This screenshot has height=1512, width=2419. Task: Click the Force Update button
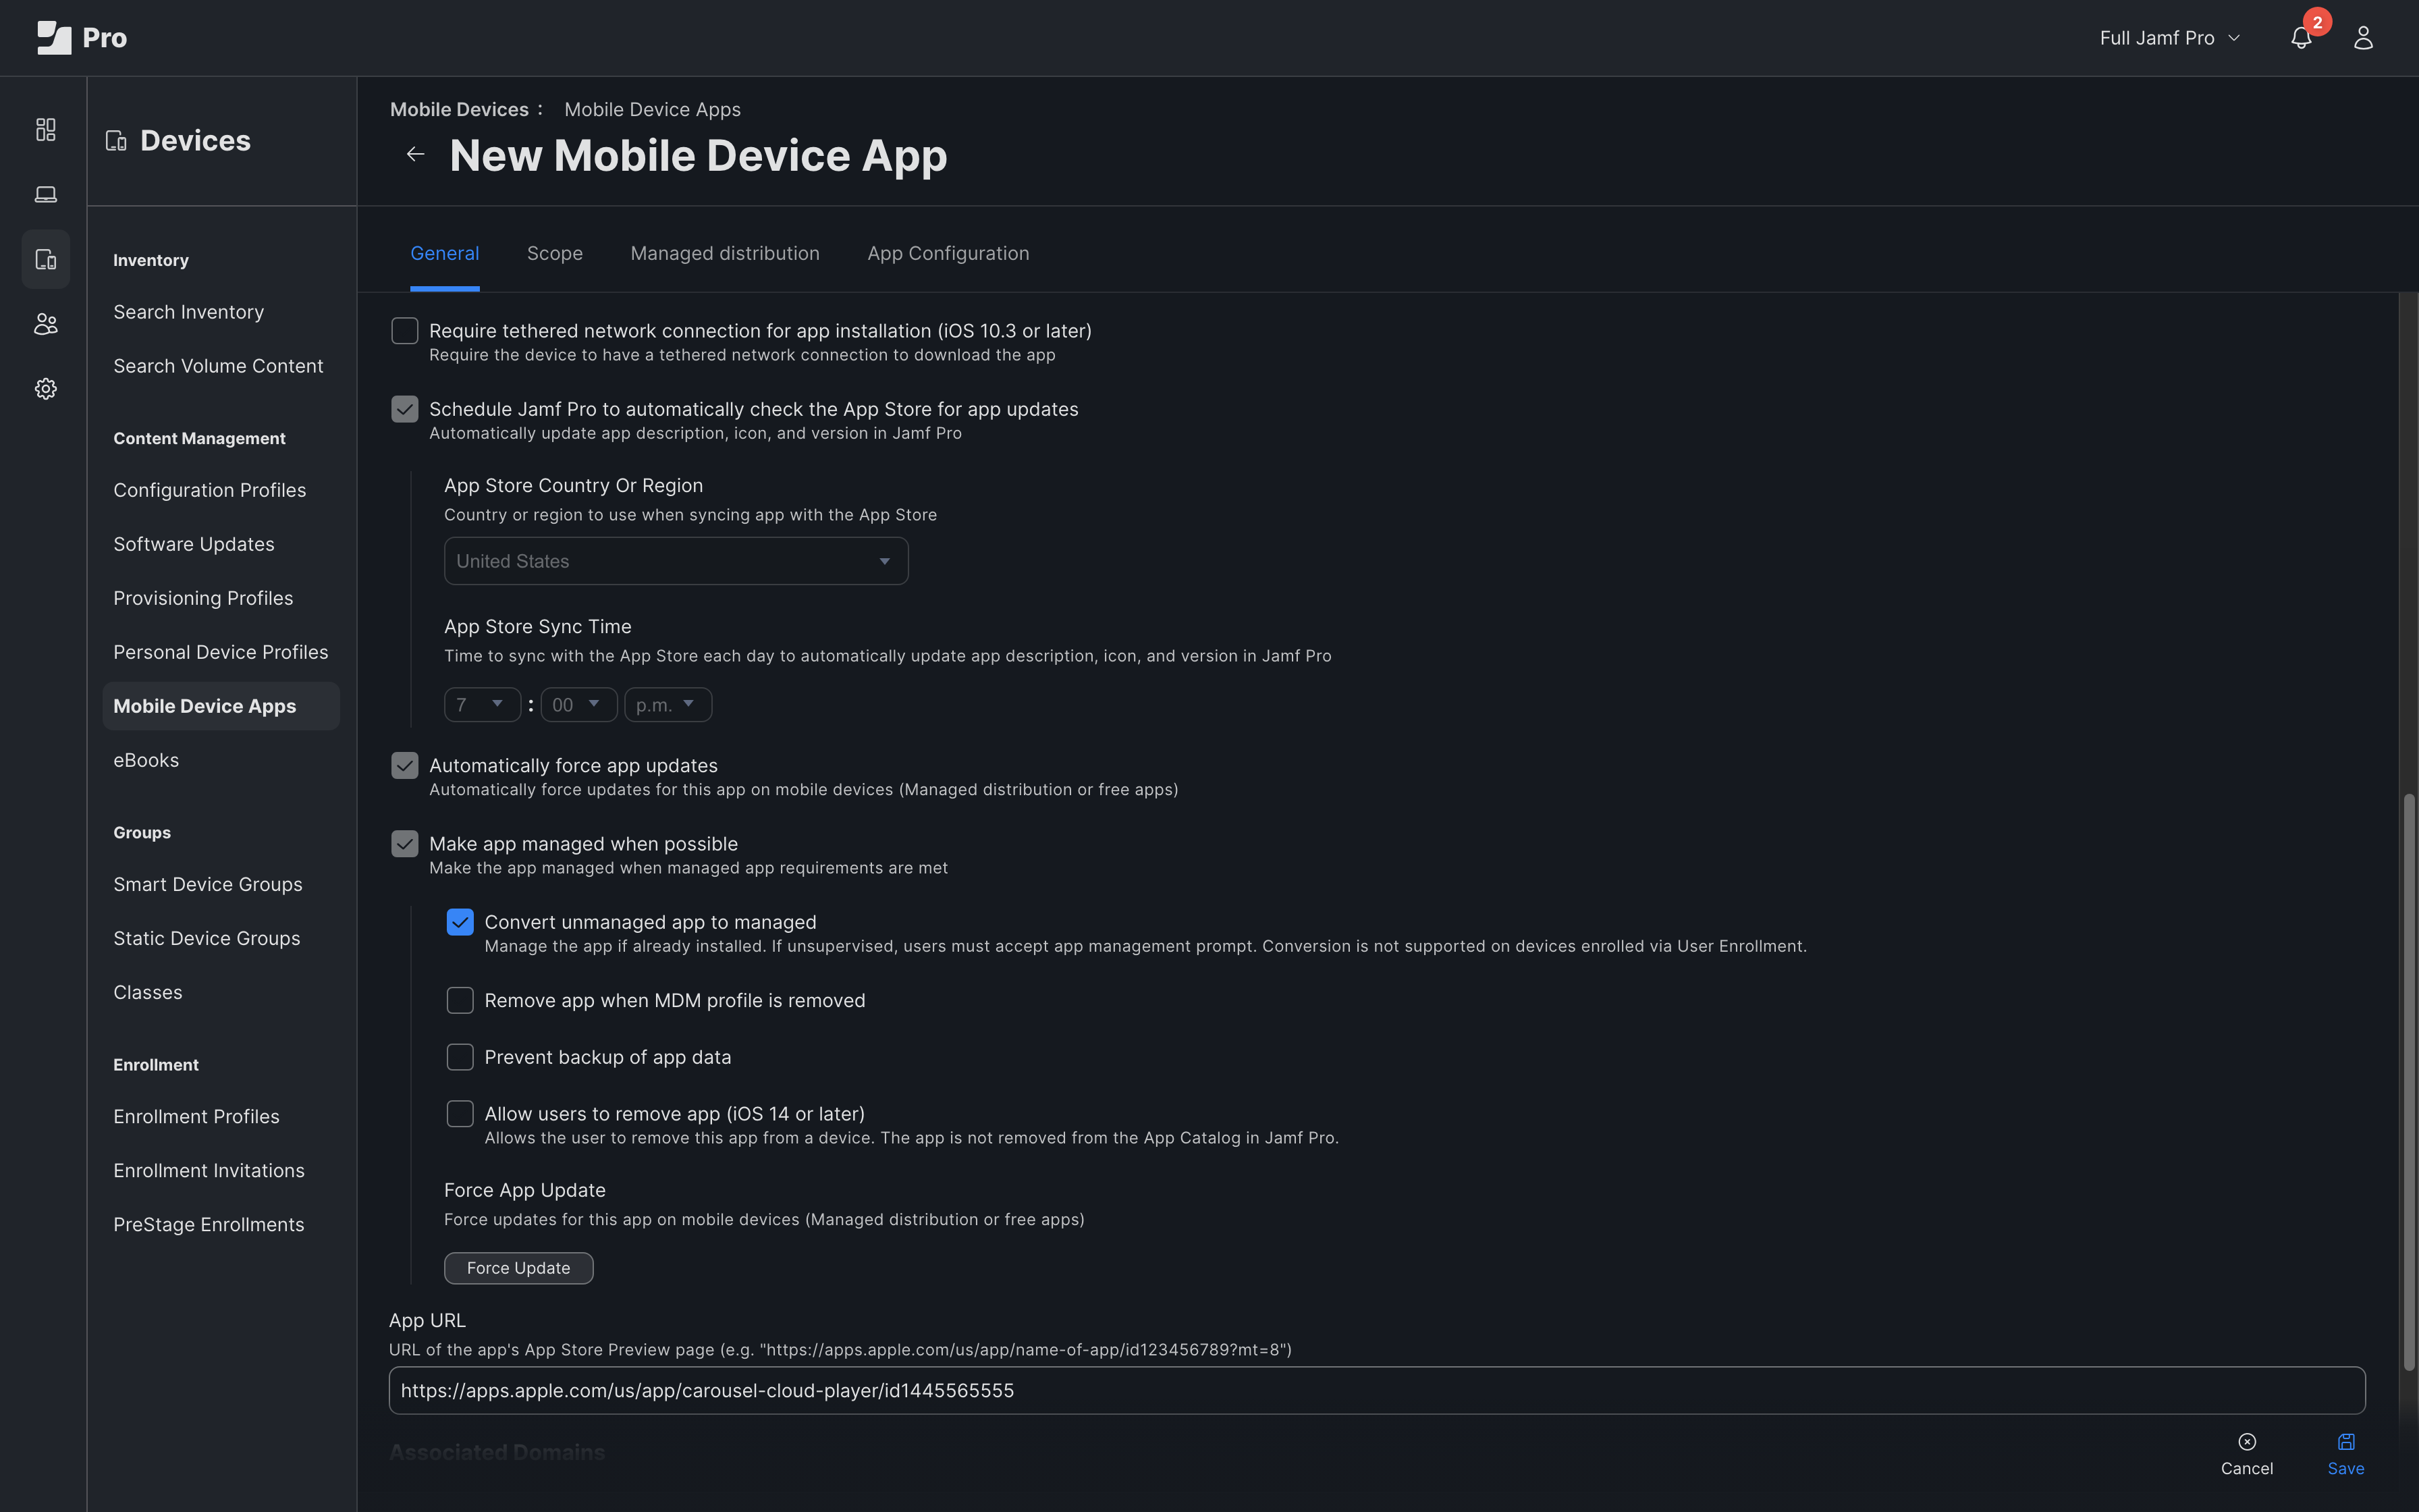pos(519,1268)
